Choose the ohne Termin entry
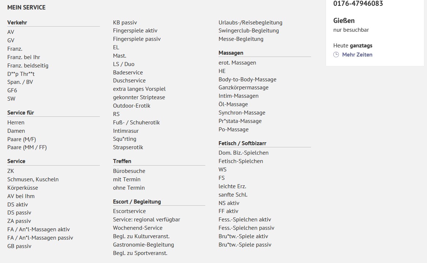Screen dimensions: 427x263 pos(129,188)
